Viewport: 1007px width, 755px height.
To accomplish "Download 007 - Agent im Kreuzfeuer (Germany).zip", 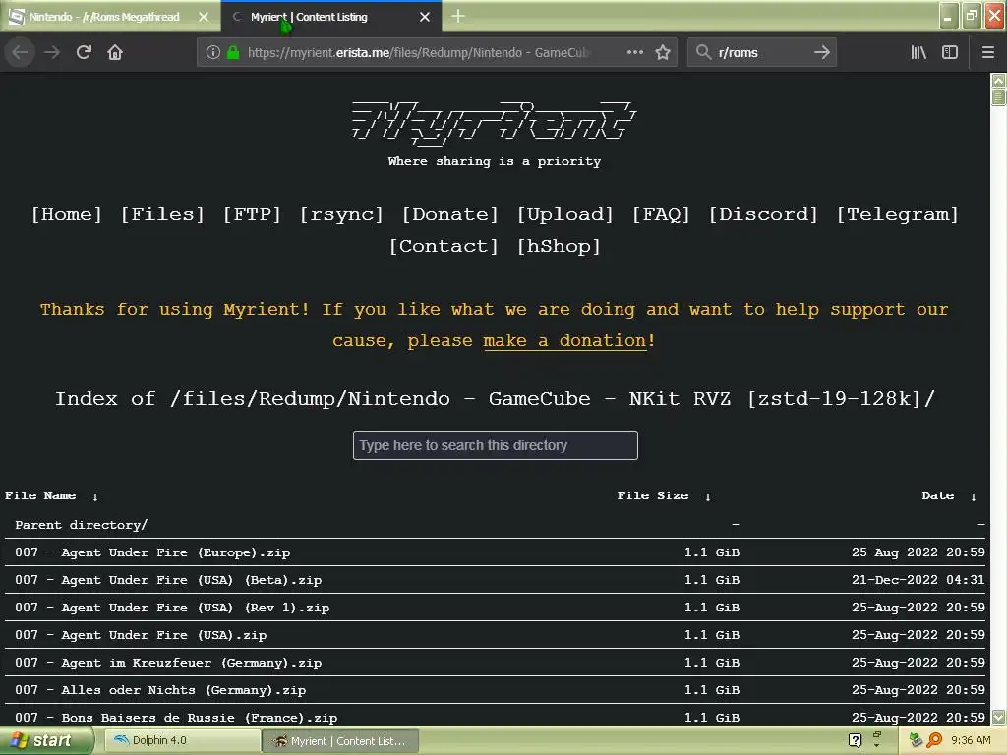I will tap(168, 663).
